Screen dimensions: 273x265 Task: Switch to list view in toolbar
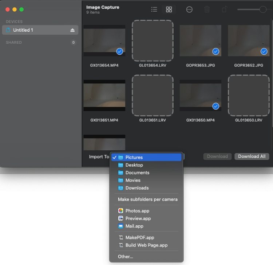coord(154,9)
